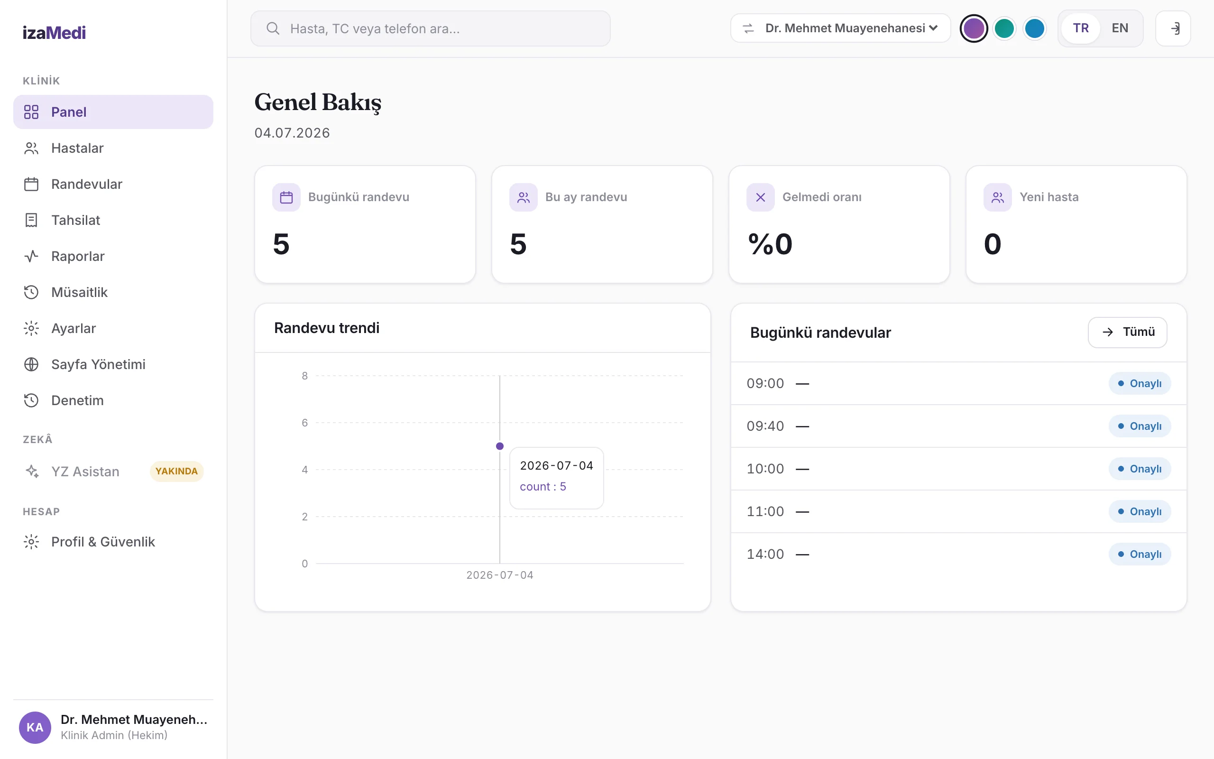The image size is (1214, 759).
Task: Click the YZ Asistan sparkle icon
Action: 31,472
